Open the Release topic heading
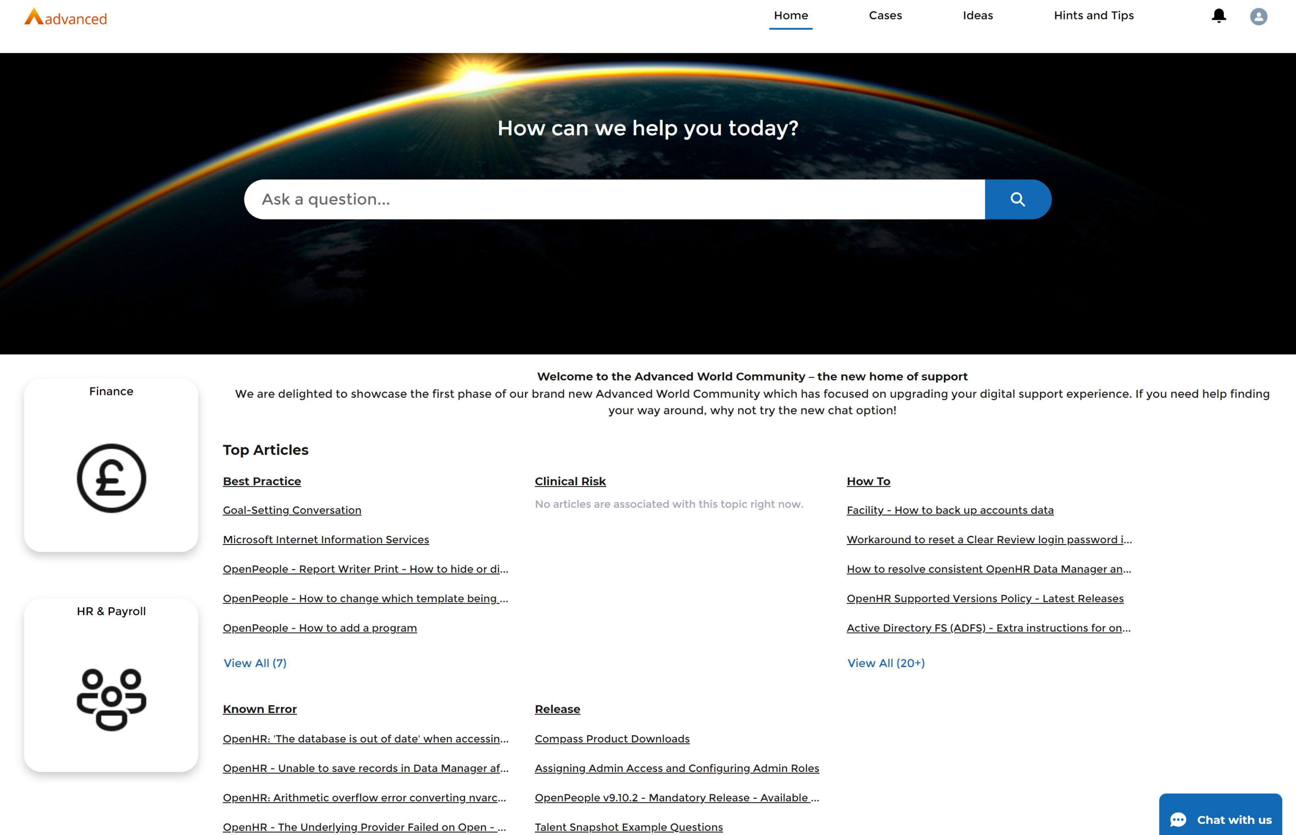1296x835 pixels. (x=557, y=709)
